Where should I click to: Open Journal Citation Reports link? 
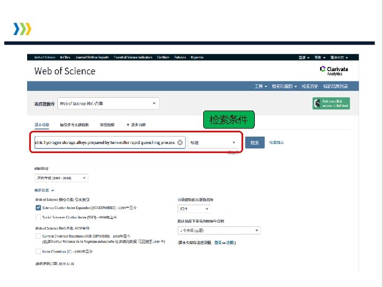point(92,57)
